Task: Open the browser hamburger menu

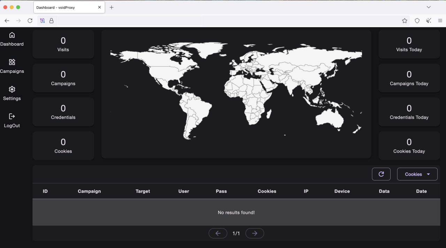Action: coord(440,21)
